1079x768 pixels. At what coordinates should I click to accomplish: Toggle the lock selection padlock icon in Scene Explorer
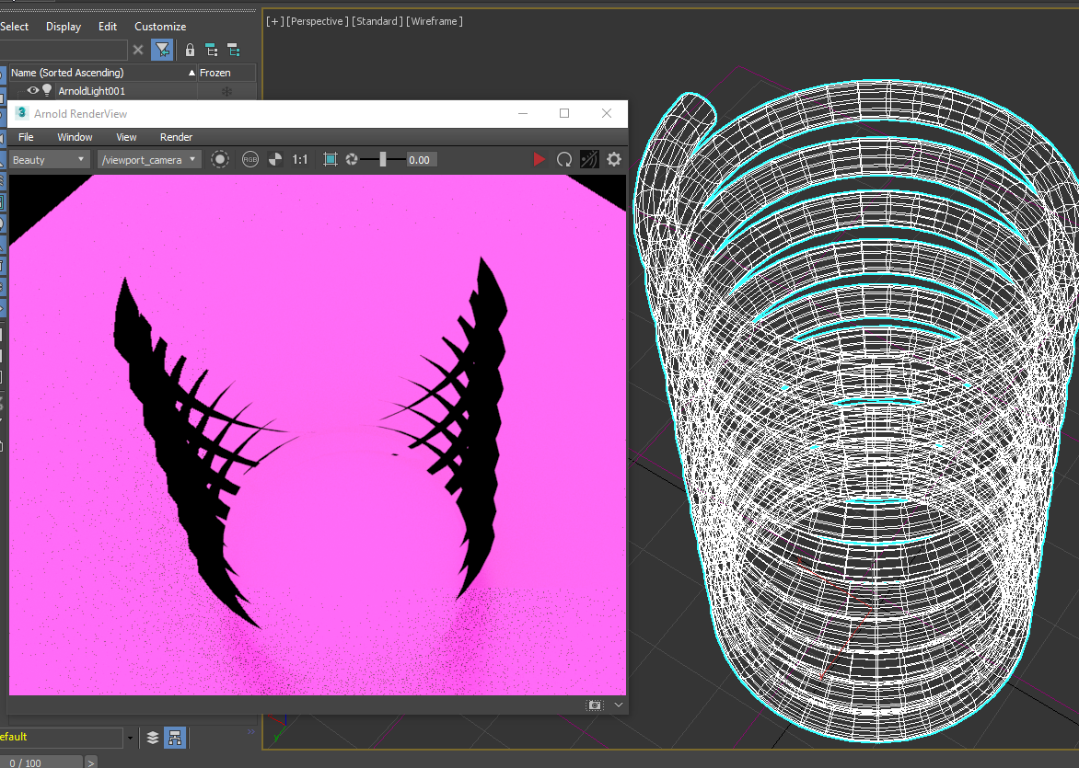tap(190, 50)
